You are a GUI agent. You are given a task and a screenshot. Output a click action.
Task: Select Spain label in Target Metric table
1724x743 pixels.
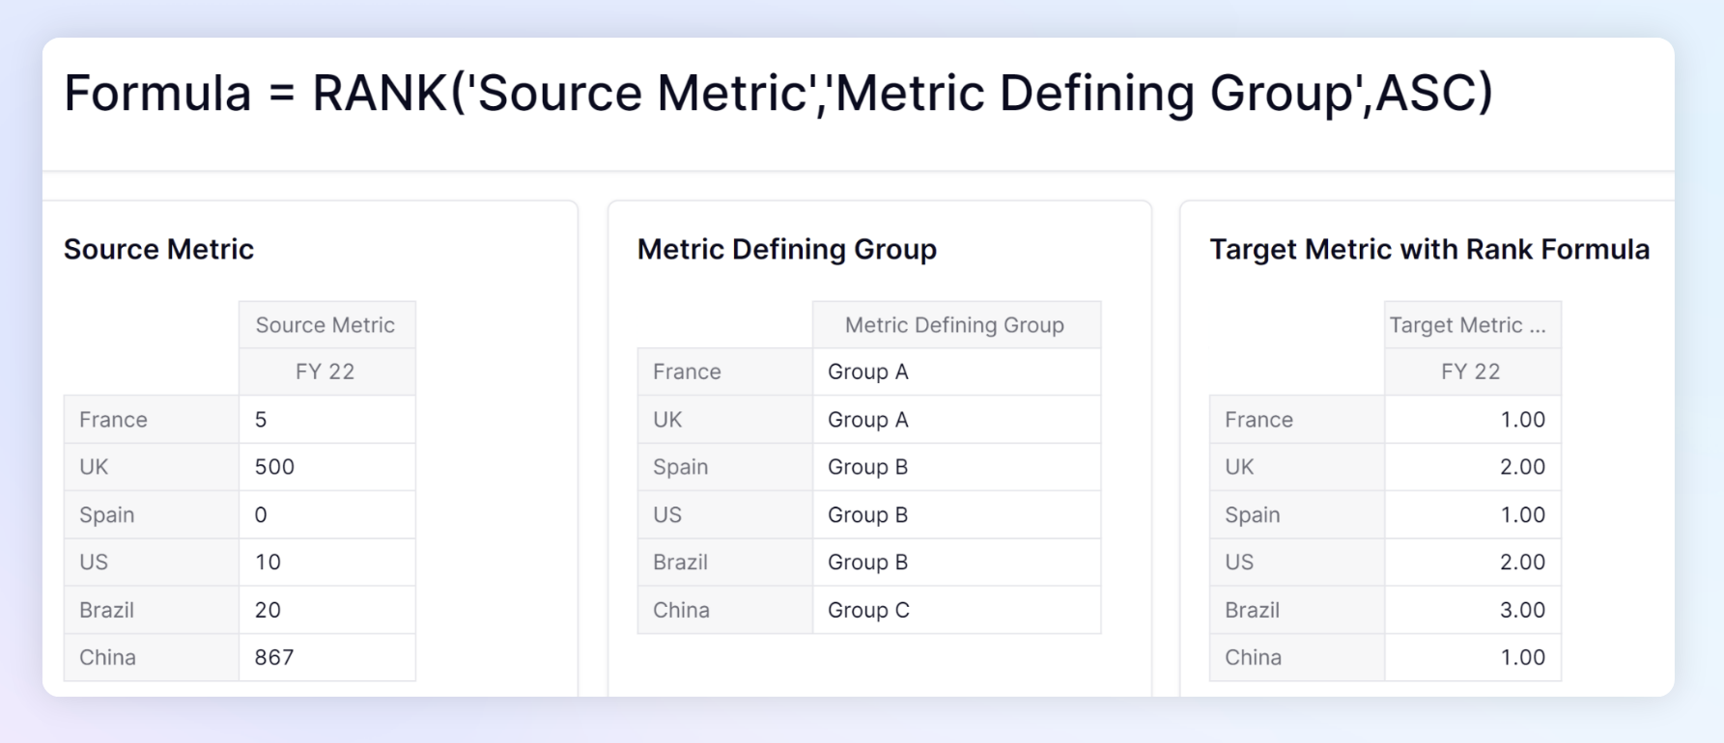click(1297, 514)
